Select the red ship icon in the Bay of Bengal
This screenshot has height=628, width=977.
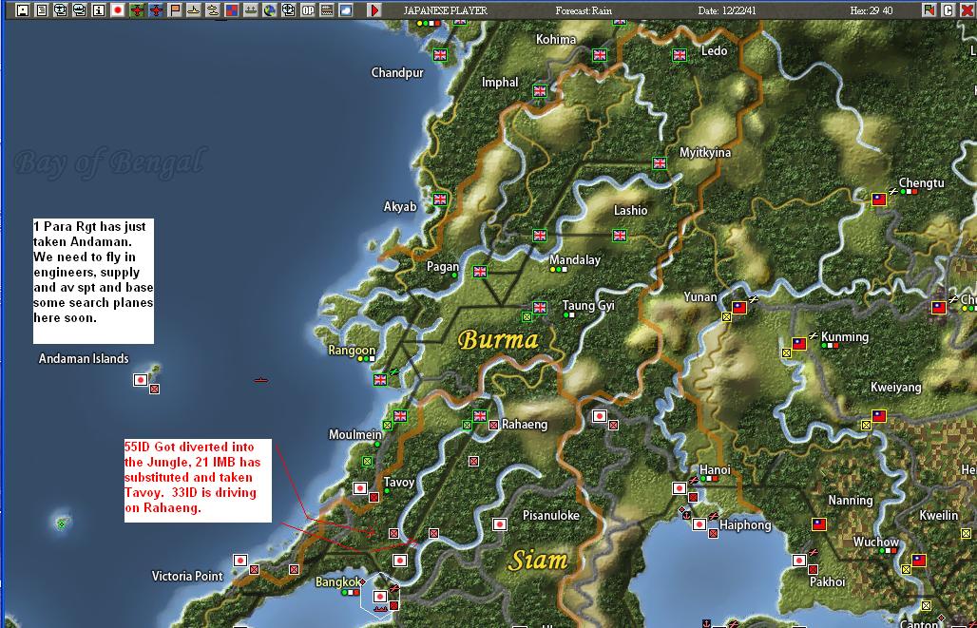click(260, 379)
